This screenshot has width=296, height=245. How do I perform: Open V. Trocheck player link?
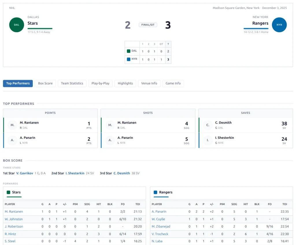(160, 234)
